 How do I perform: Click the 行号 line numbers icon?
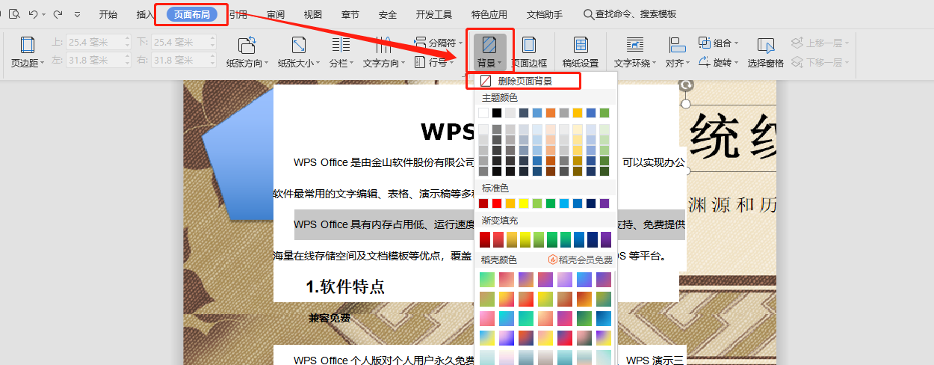click(x=420, y=62)
